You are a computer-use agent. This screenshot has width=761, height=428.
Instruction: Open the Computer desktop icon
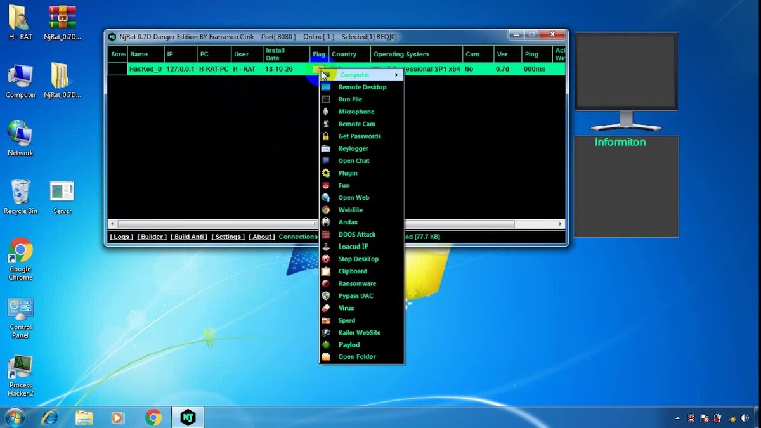point(20,81)
